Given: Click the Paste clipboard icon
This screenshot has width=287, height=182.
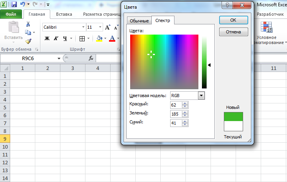Looking at the screenshot, I should point(14,27).
